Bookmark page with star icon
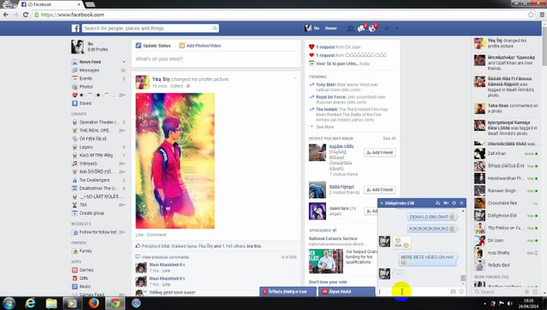The image size is (547, 310). pyautogui.click(x=531, y=15)
